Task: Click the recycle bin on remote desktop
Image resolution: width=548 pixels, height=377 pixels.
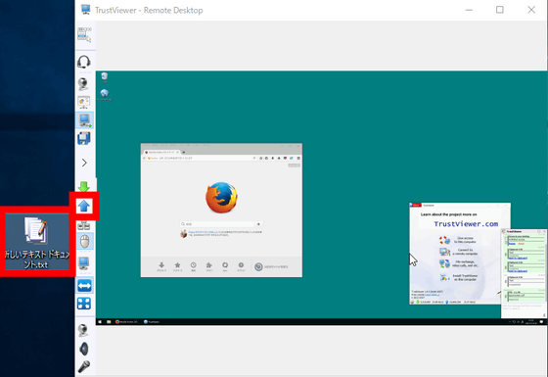Action: tap(104, 77)
